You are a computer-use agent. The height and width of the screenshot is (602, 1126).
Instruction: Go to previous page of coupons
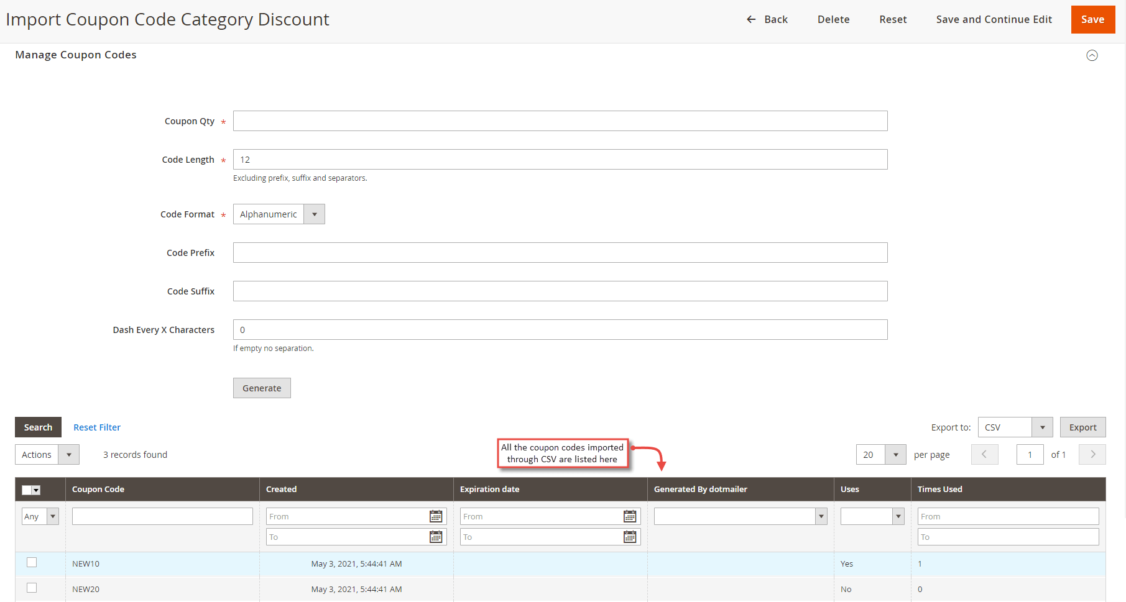tap(984, 455)
